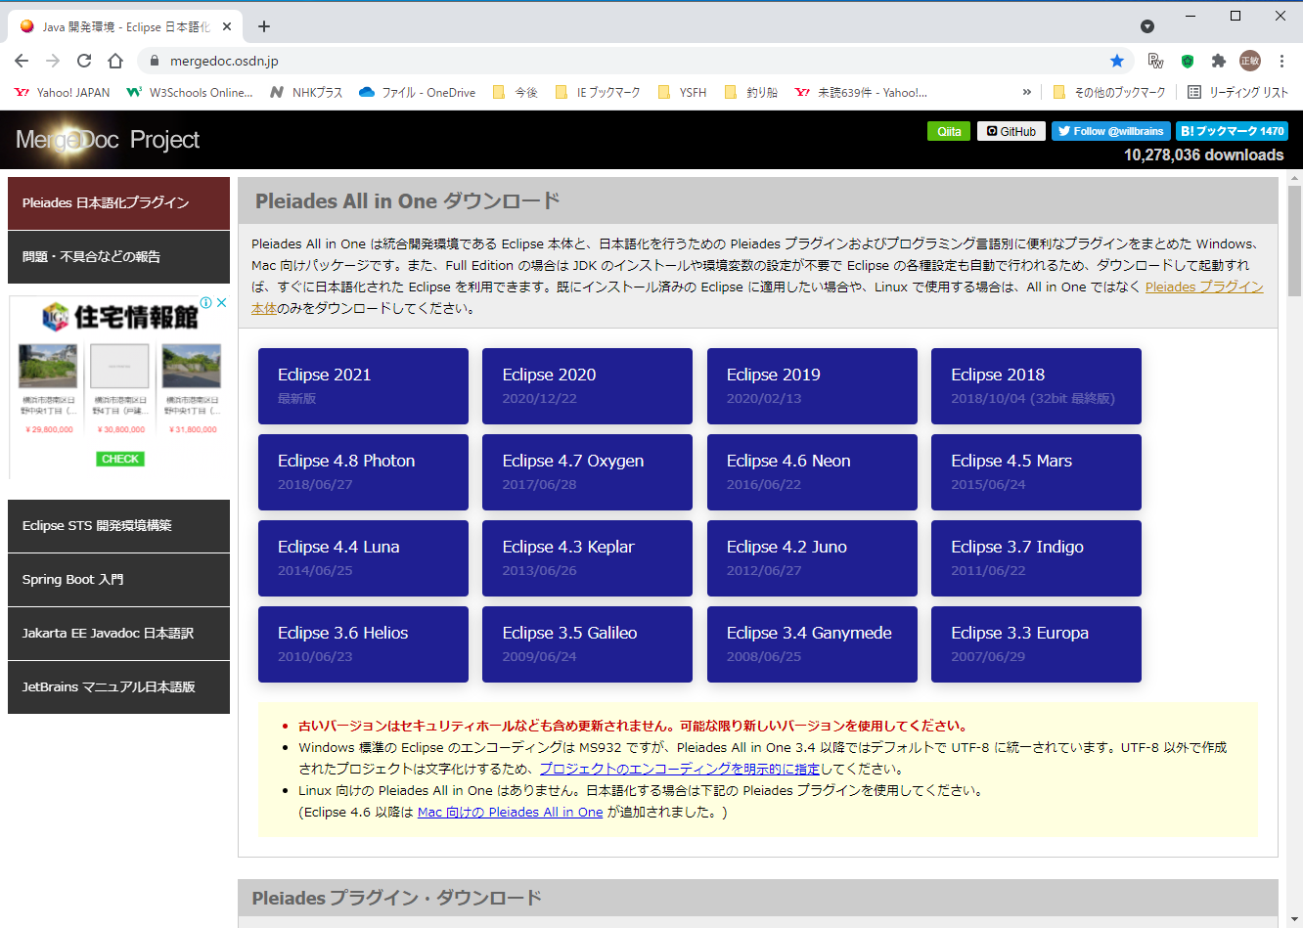Click the bookmark star in address bar
The height and width of the screenshot is (928, 1303).
(x=1117, y=61)
